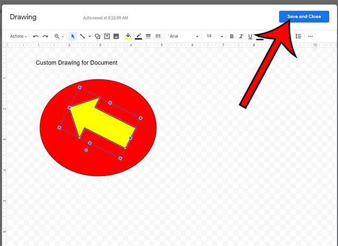This screenshot has width=338, height=246.
Task: Open the border weight icon
Action: [148, 36]
